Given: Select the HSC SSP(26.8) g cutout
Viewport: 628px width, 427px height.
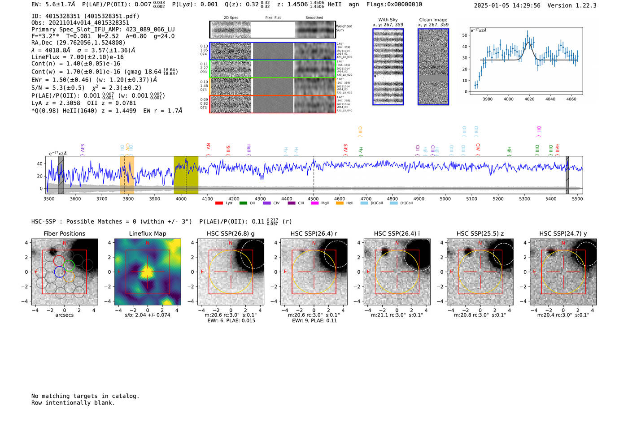Looking at the screenshot, I should tap(231, 272).
